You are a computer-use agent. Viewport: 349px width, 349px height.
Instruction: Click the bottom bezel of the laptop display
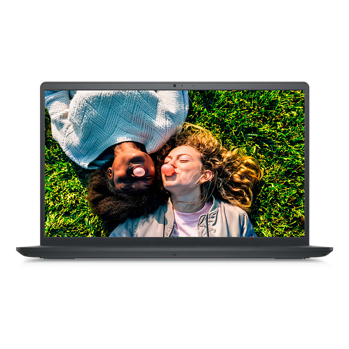click(x=174, y=241)
